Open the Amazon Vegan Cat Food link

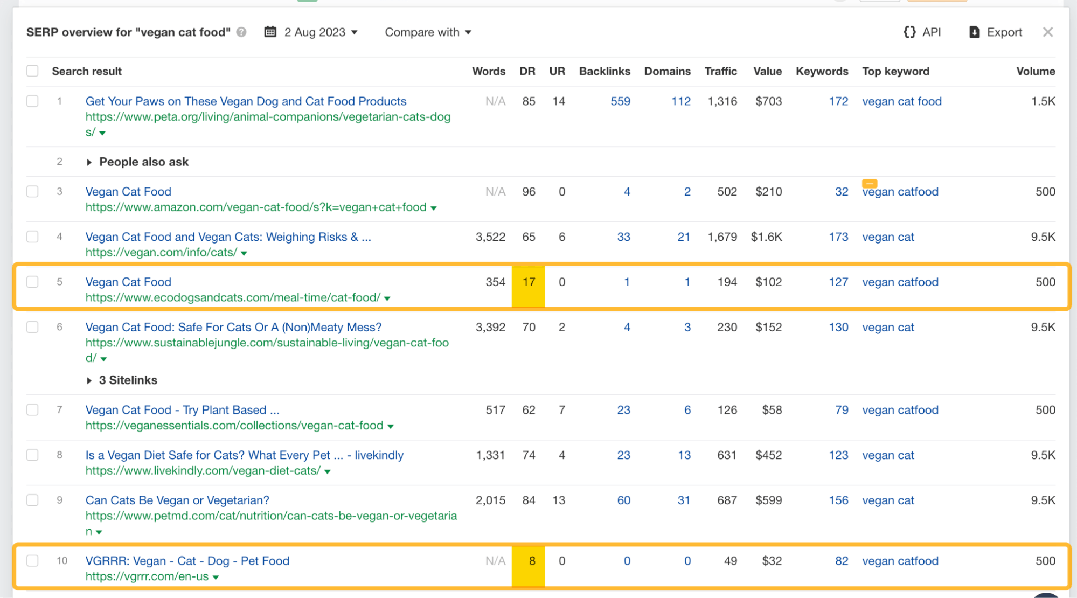pos(128,191)
